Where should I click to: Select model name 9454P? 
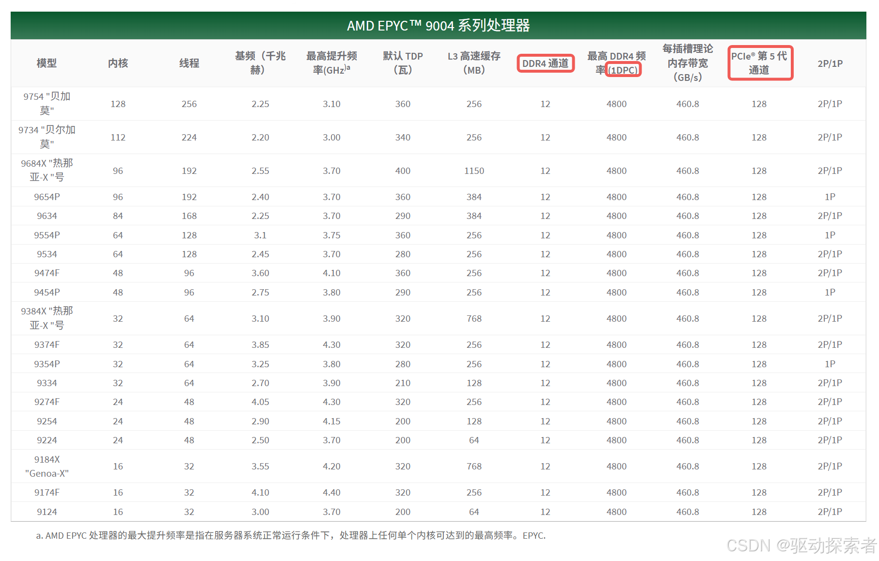pos(47,292)
